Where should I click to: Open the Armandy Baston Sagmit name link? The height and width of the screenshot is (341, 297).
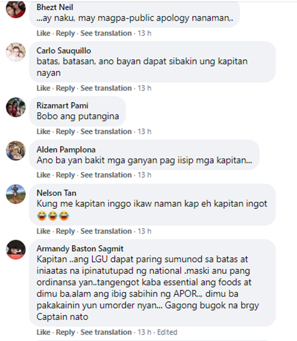pos(80,249)
